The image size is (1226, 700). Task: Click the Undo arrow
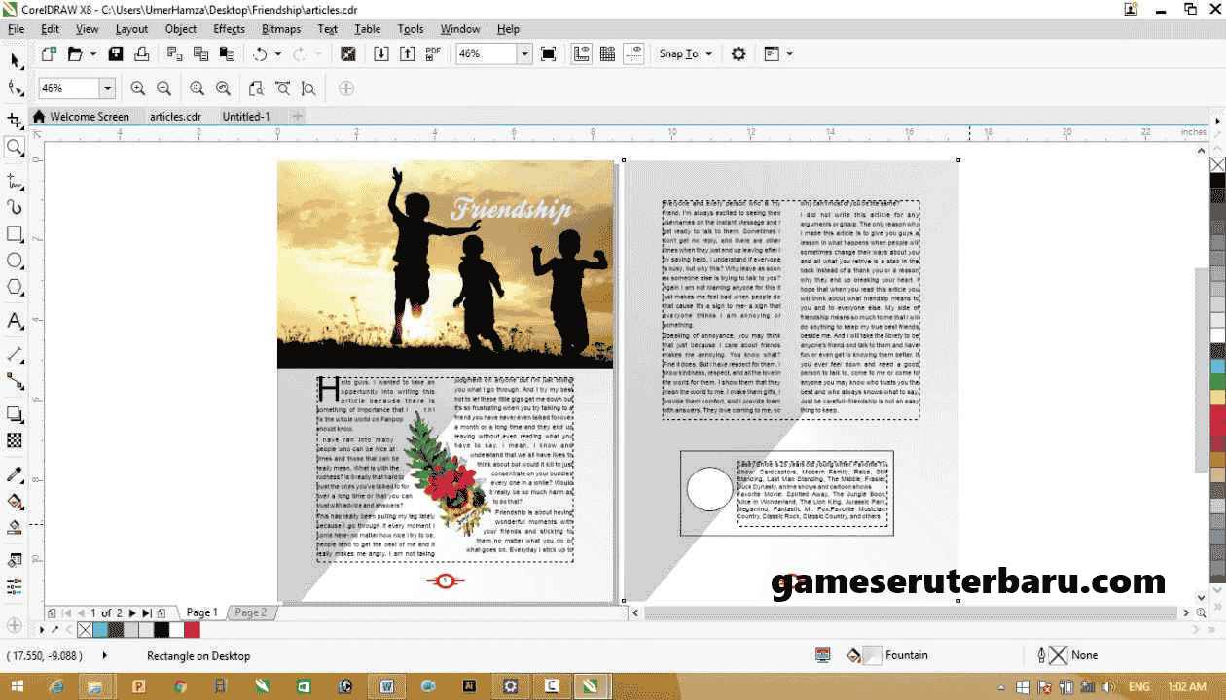[260, 53]
